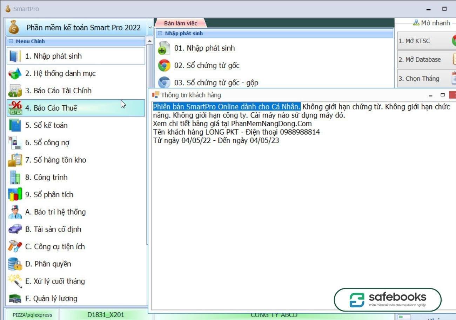This screenshot has height=320, width=456.
Task: Click the Phân quyền database lock icon
Action: point(15,264)
